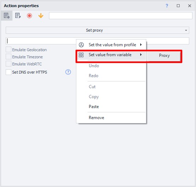Click the orange down arrow icon
This screenshot has height=187, width=196.
coord(41,16)
